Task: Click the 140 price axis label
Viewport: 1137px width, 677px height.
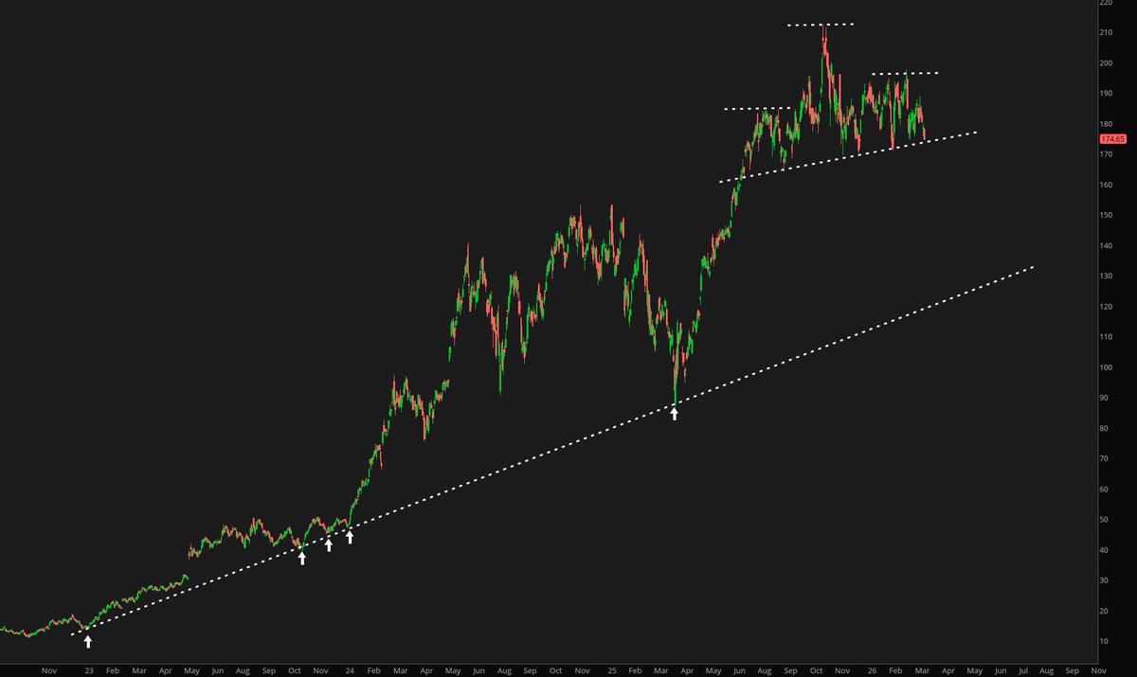Action: click(1105, 245)
